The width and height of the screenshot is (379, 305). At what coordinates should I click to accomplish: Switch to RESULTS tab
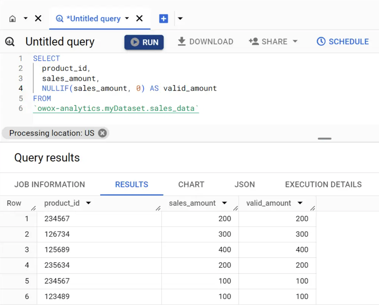[131, 184]
